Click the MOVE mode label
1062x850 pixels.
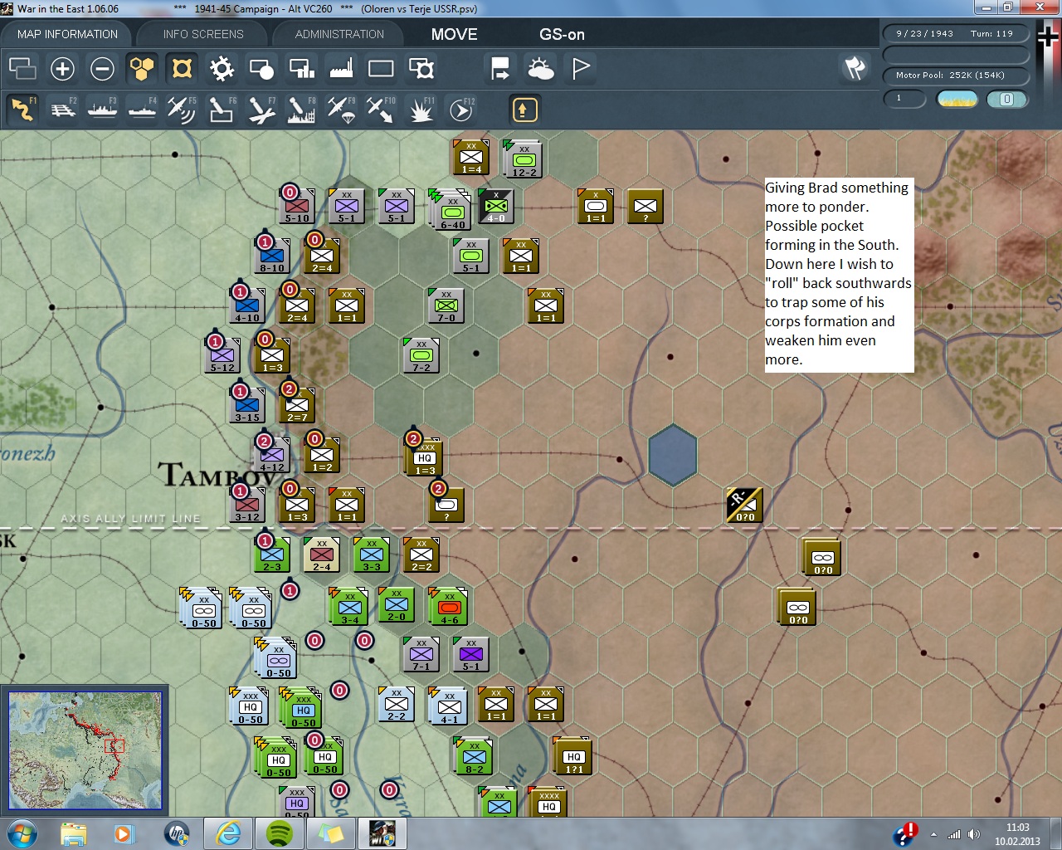pyautogui.click(x=454, y=34)
